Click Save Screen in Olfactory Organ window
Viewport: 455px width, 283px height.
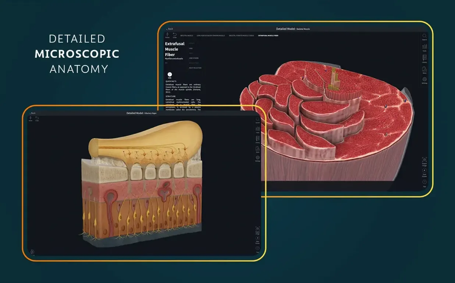coord(257,239)
